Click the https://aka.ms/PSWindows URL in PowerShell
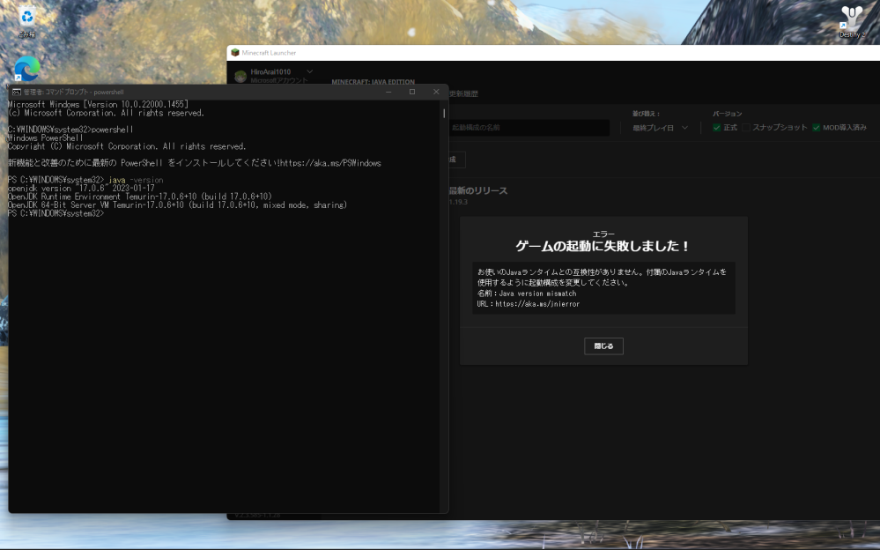The image size is (880, 550). tap(330, 163)
